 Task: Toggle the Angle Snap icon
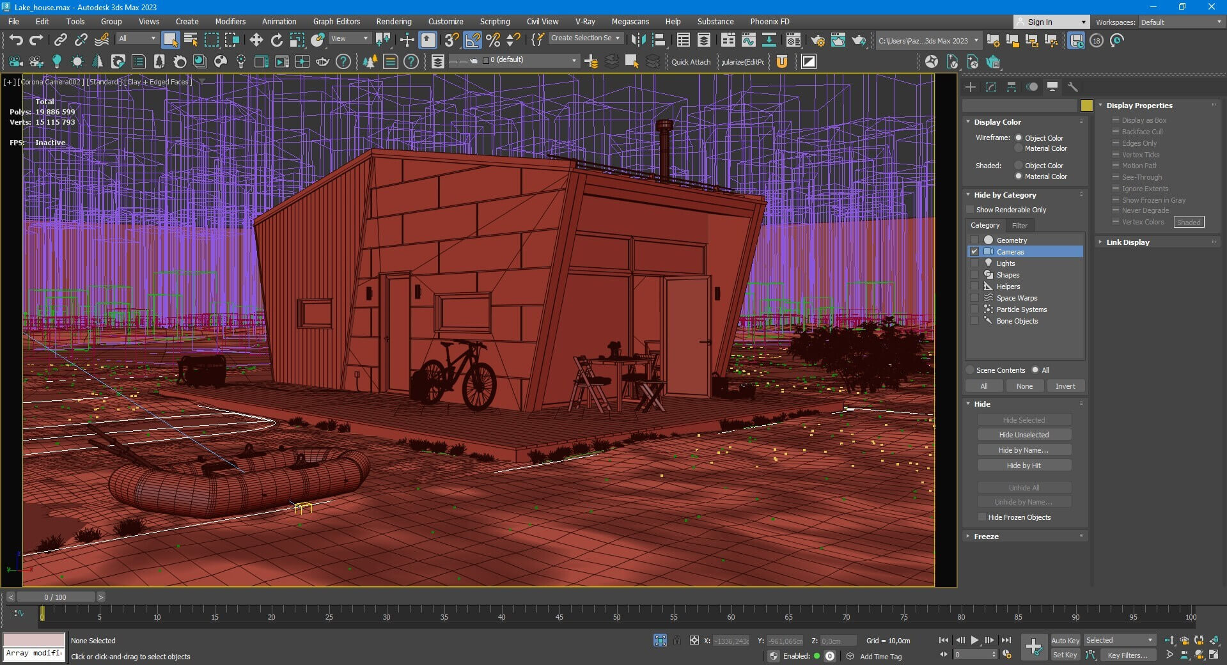pyautogui.click(x=473, y=40)
